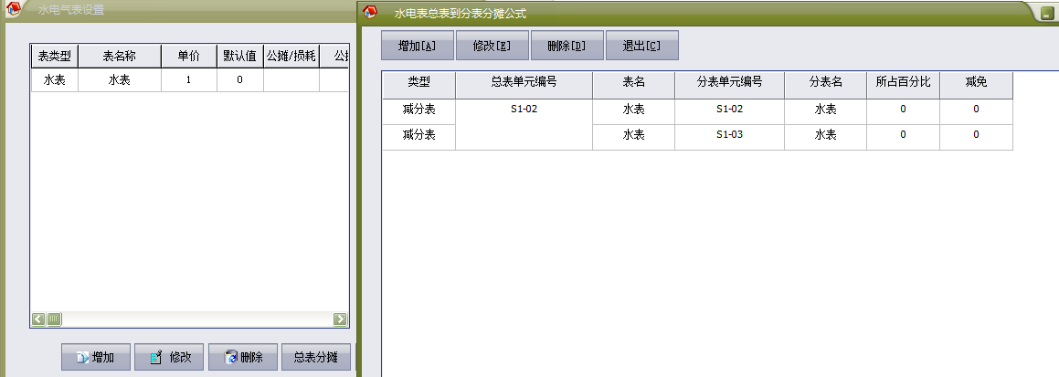Image resolution: width=1059 pixels, height=377 pixels.
Task: Select 表名 水表 cell in S1-03 row
Action: 633,137
